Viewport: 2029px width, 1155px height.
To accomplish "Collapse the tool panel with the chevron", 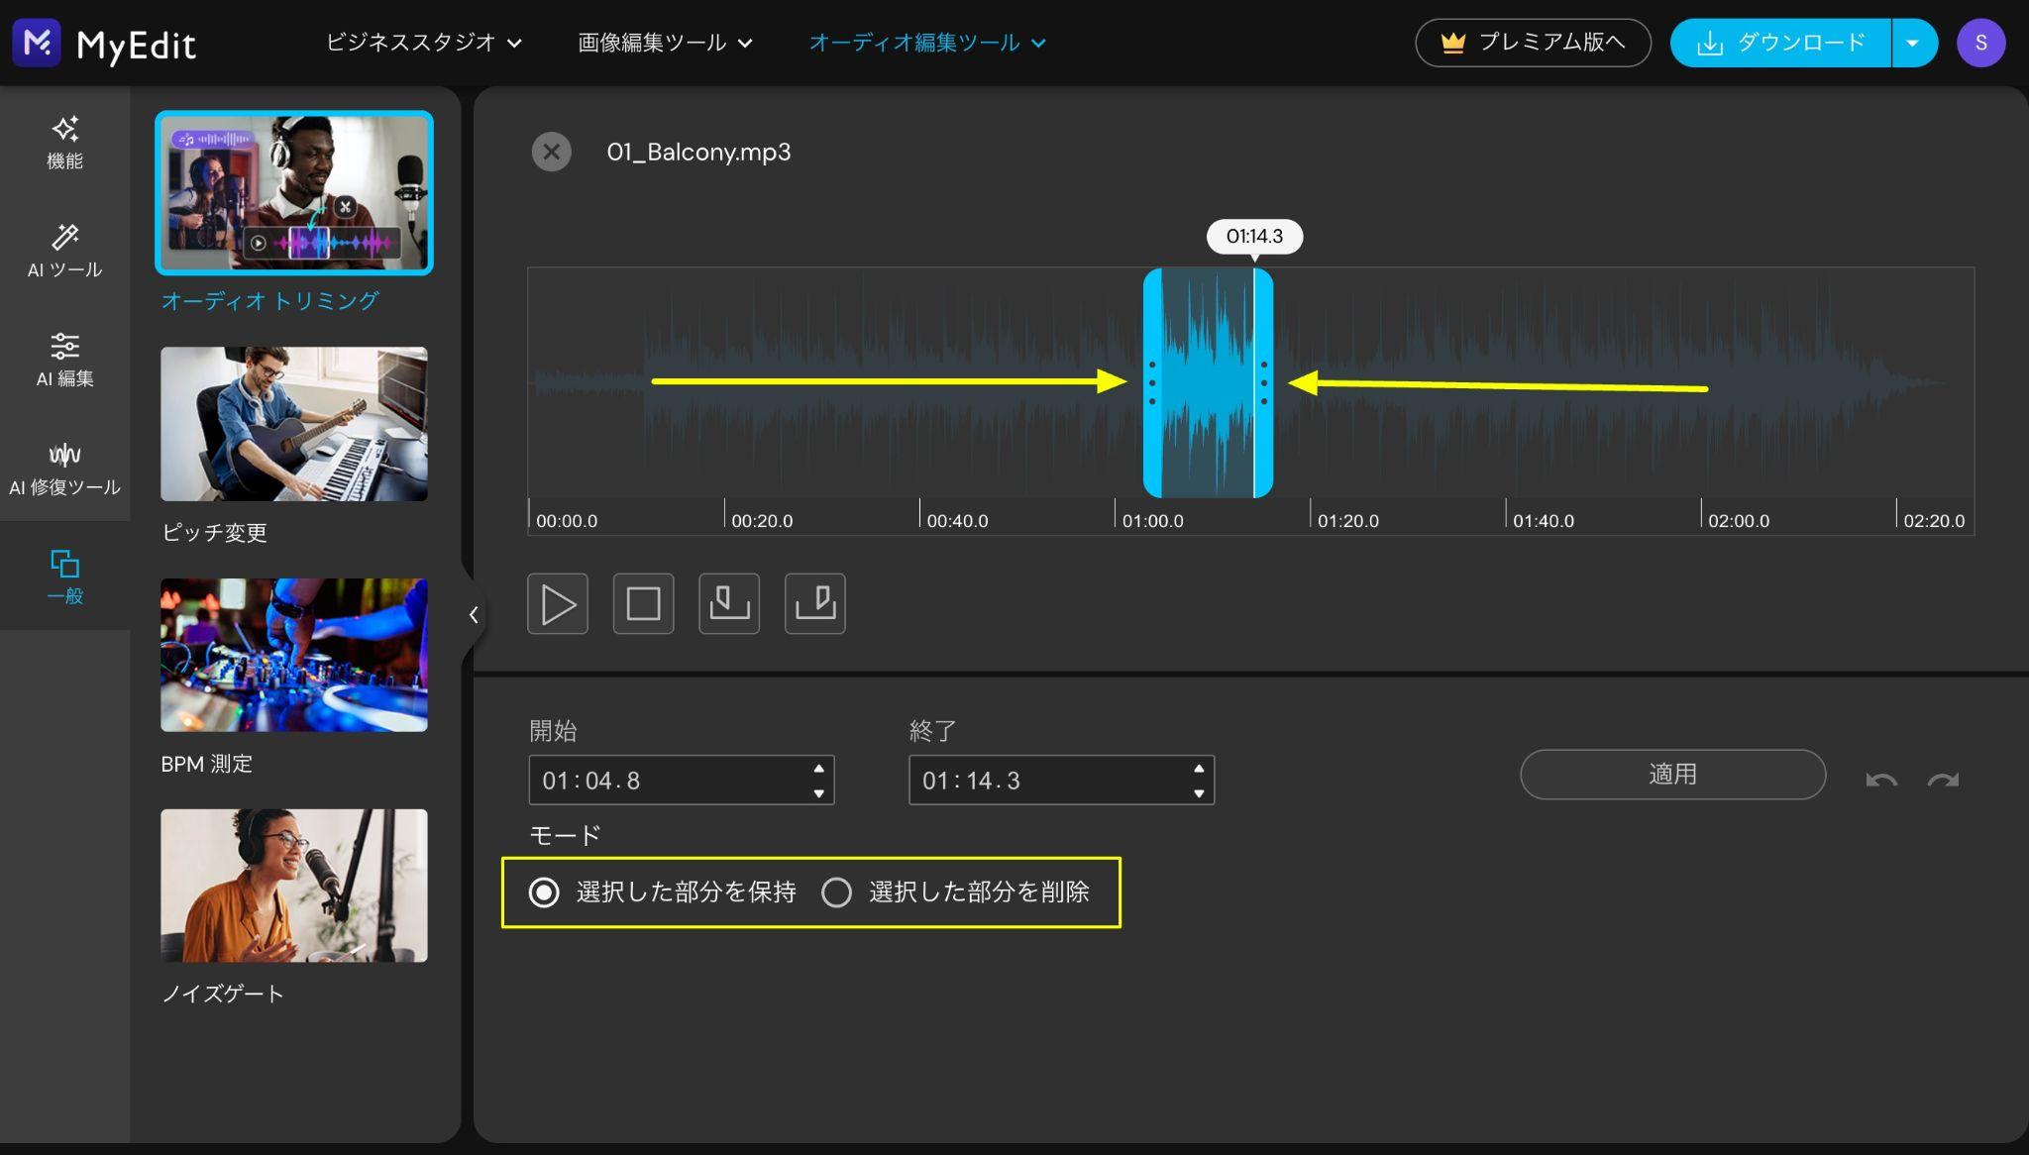I will coord(474,615).
